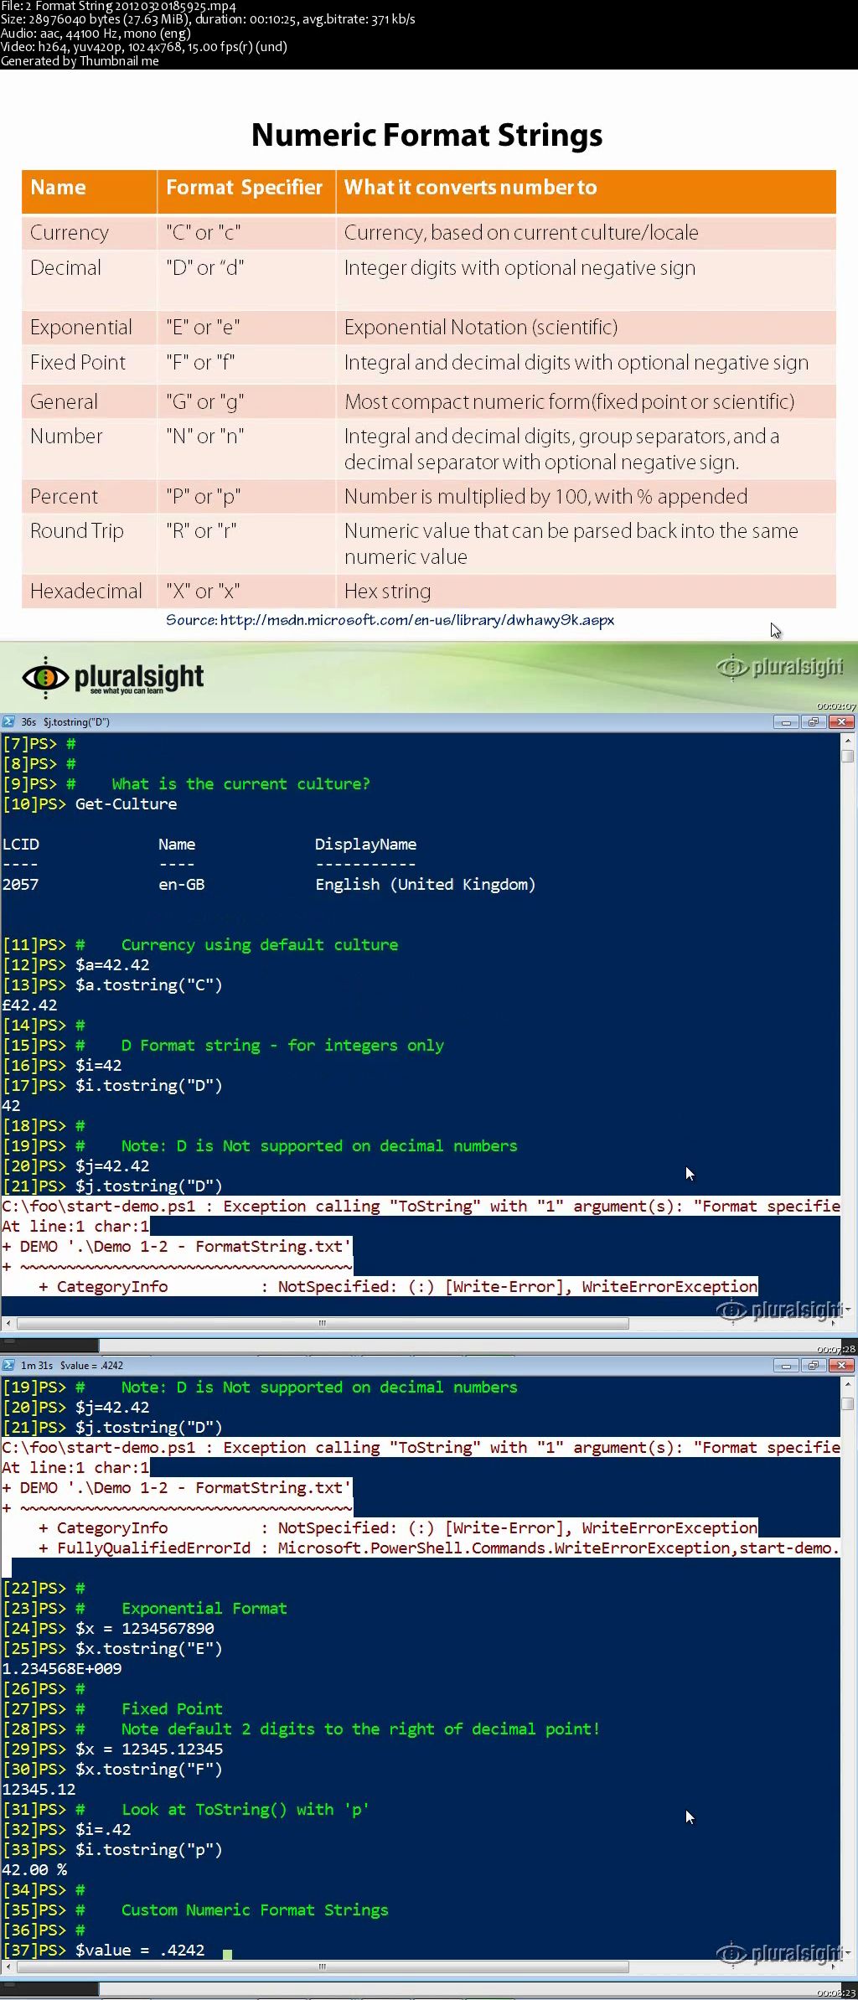The width and height of the screenshot is (858, 2000).
Task: Click 'Currency using default culture' comment
Action: click(260, 945)
